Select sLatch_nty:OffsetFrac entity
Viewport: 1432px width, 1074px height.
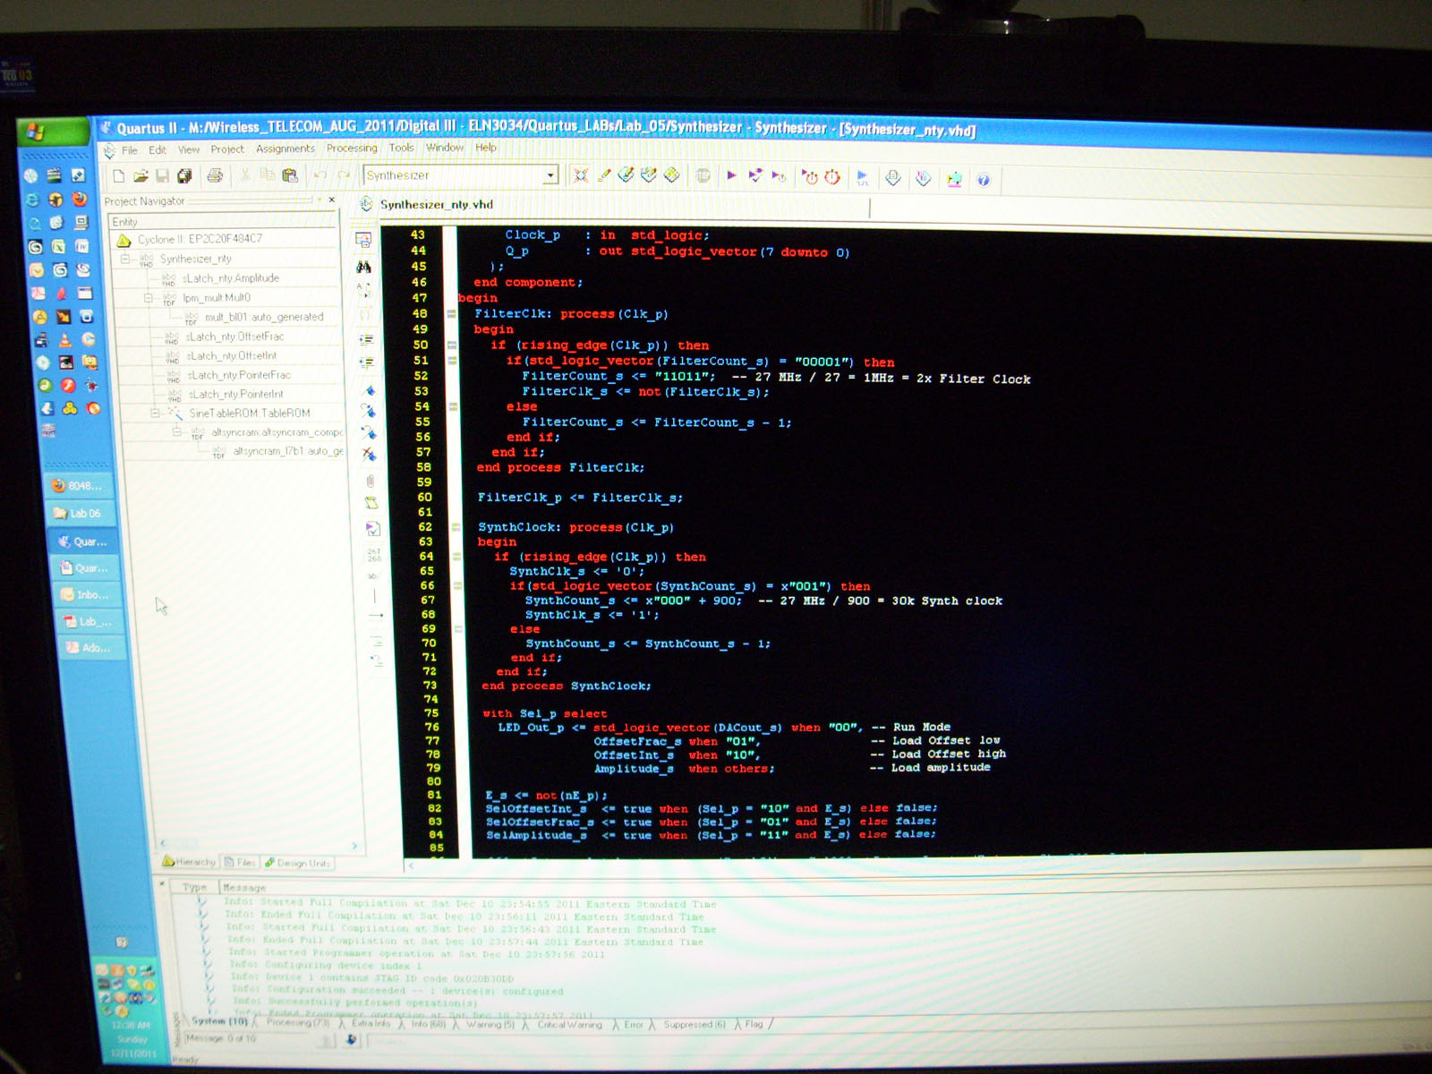(234, 337)
